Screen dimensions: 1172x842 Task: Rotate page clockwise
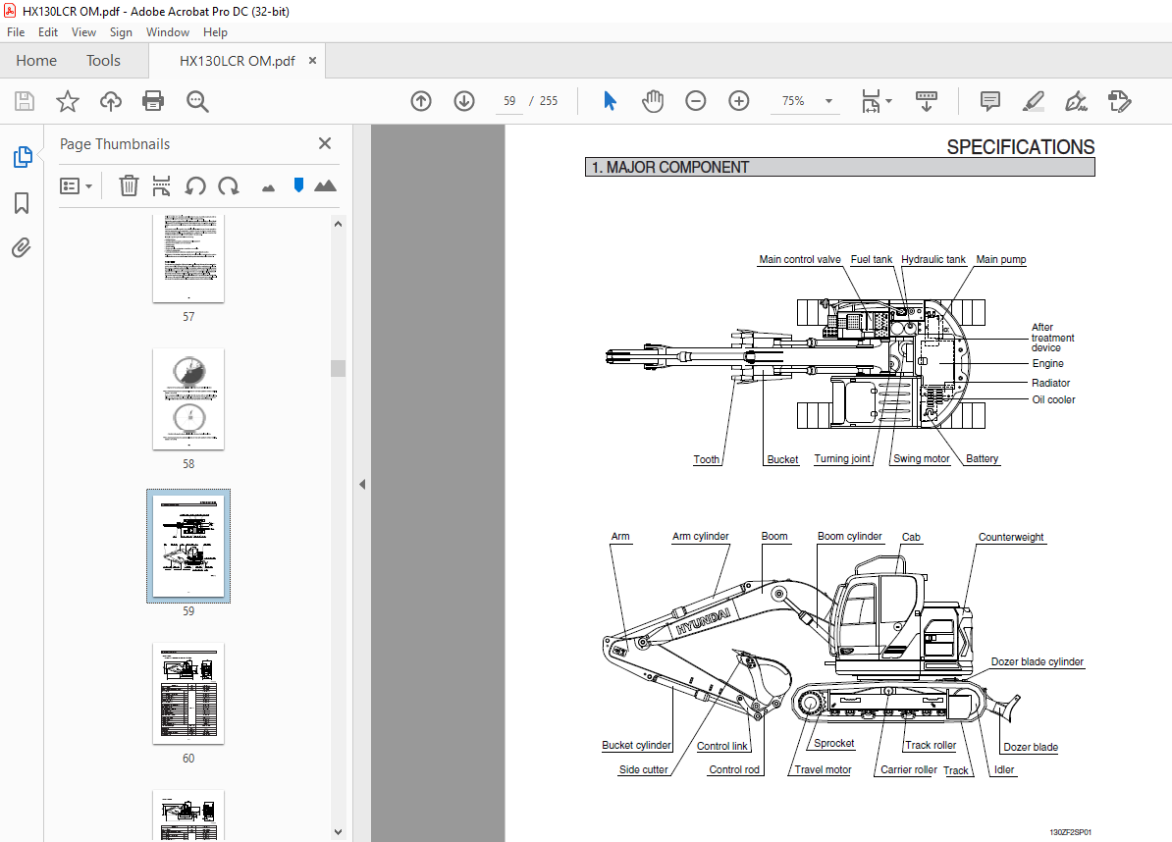[229, 185]
